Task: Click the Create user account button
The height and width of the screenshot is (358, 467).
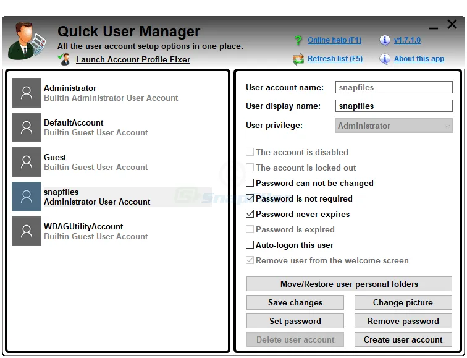Action: [403, 339]
